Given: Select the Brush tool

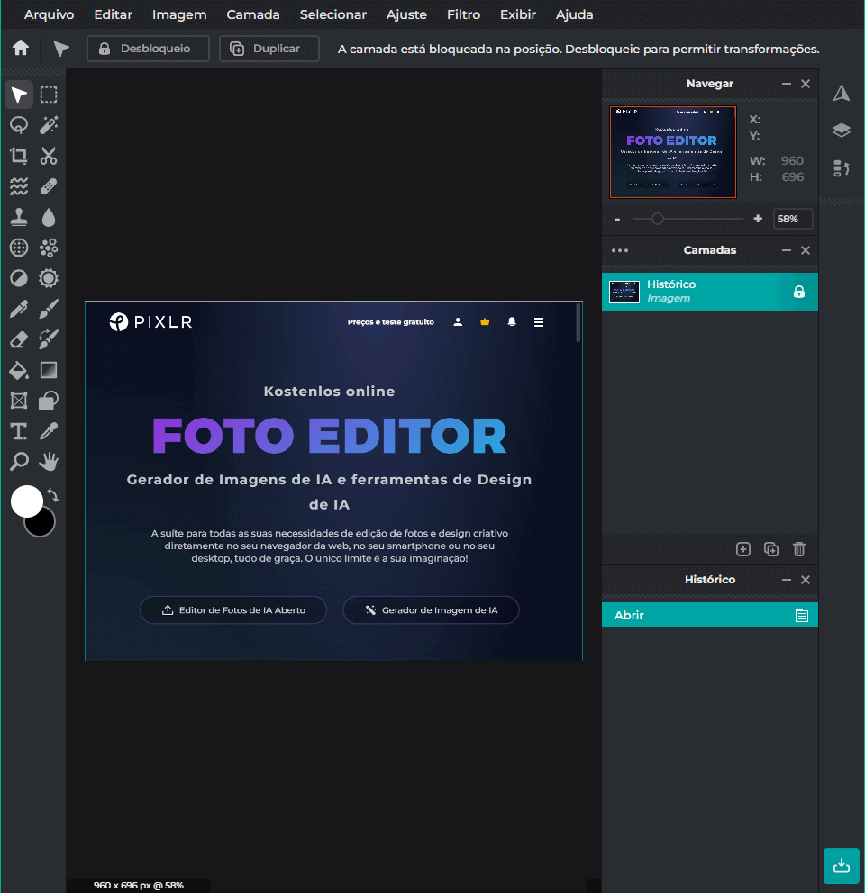Looking at the screenshot, I should click(x=49, y=310).
